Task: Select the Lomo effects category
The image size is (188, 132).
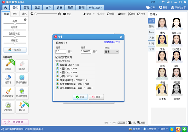Action: (x=151, y=32)
